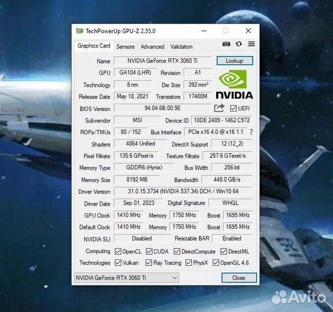Click the Transistors 17400M value

point(198,96)
